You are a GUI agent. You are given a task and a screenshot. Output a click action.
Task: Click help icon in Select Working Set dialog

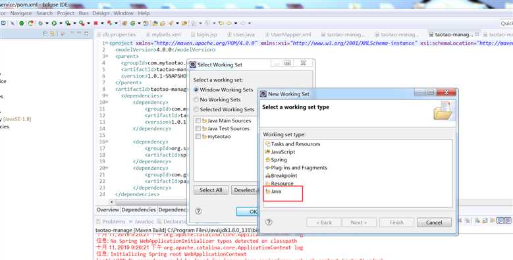point(198,211)
